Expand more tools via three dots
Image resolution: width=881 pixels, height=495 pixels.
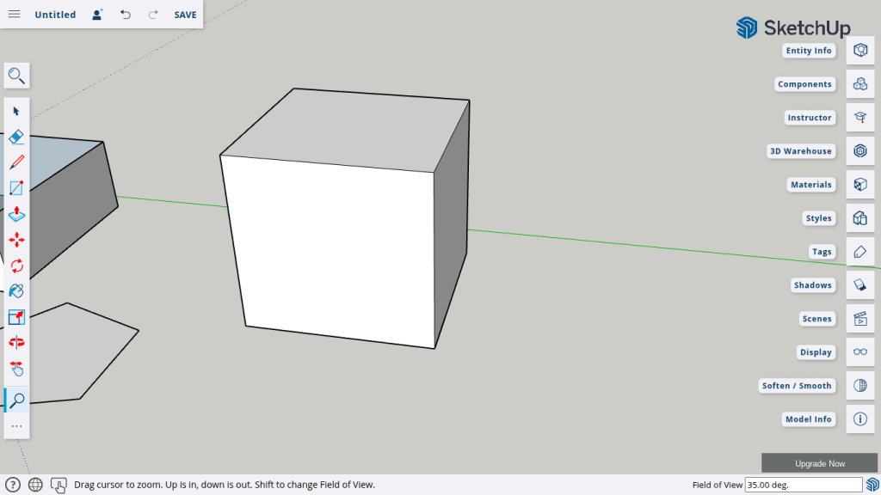[16, 426]
